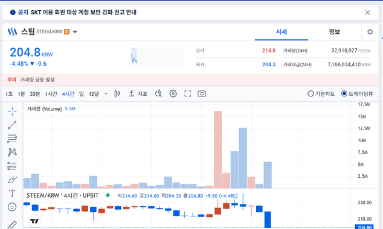Select the brush drawing tool

[12, 180]
